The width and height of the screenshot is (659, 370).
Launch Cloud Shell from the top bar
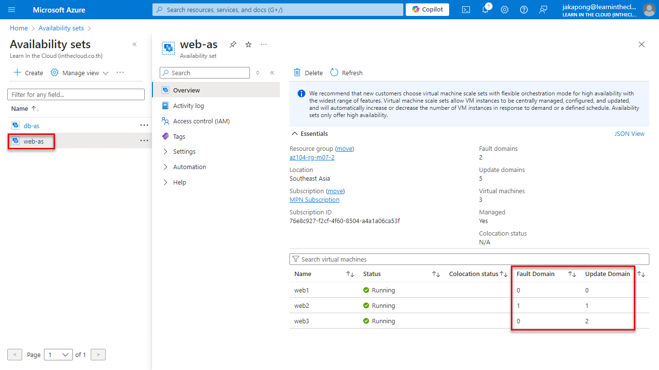466,10
